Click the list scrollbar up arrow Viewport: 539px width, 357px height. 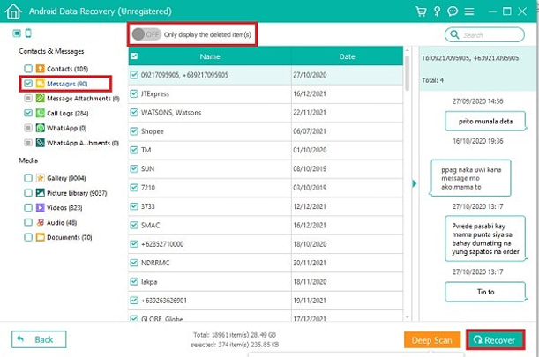coord(407,50)
